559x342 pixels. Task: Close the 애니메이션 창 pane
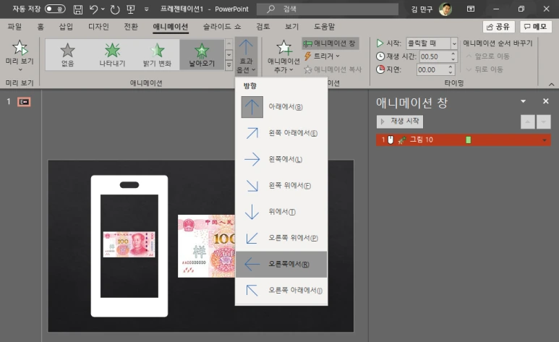[x=545, y=101]
